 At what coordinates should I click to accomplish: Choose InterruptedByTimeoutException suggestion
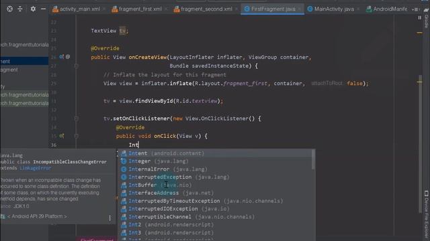(x=215, y=201)
